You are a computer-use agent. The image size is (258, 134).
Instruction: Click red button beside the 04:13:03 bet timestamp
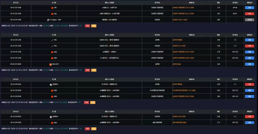(87, 129)
